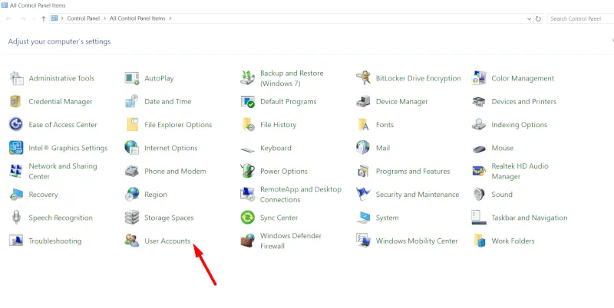The width and height of the screenshot is (614, 308).
Task: Open the Internet Options globe icon
Action: point(132,148)
